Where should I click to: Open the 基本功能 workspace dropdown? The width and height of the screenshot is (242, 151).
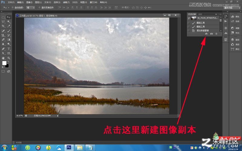232,8
